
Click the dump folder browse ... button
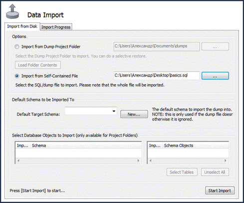215,46
